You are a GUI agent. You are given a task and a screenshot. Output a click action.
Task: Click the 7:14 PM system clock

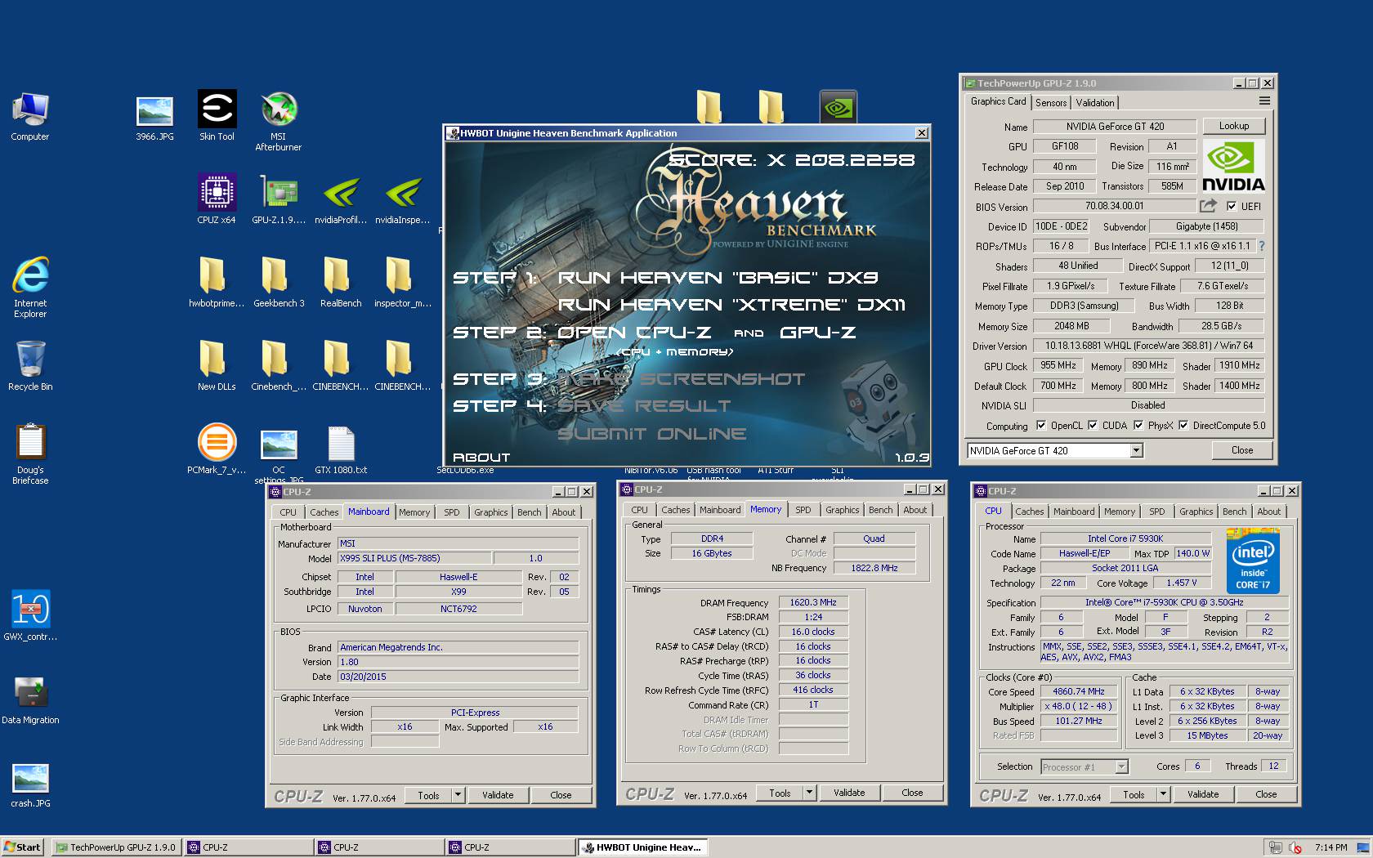[1331, 847]
